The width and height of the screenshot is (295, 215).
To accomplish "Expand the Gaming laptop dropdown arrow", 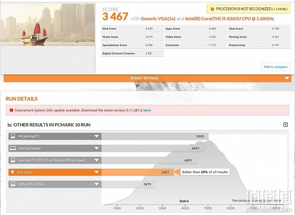I will click(97, 148).
